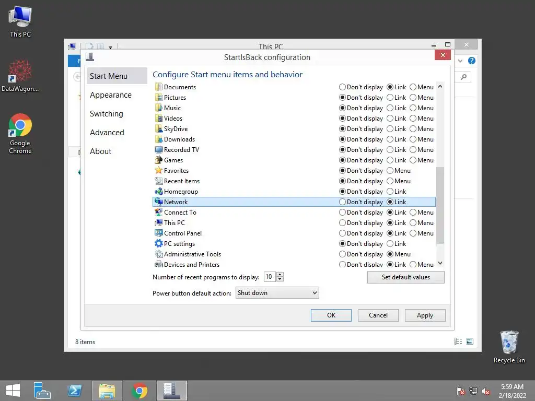Image resolution: width=535 pixels, height=401 pixels.
Task: Click the Music folder icon
Action: 159,108
